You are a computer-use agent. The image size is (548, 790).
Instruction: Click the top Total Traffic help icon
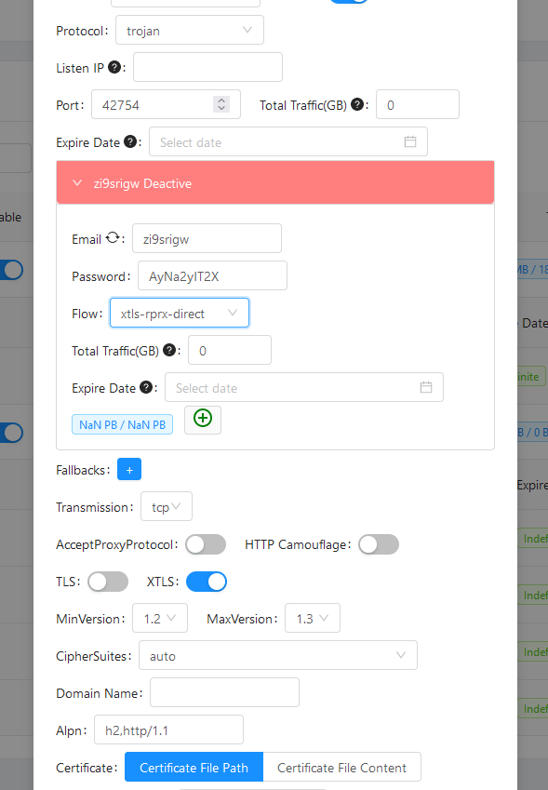(357, 104)
